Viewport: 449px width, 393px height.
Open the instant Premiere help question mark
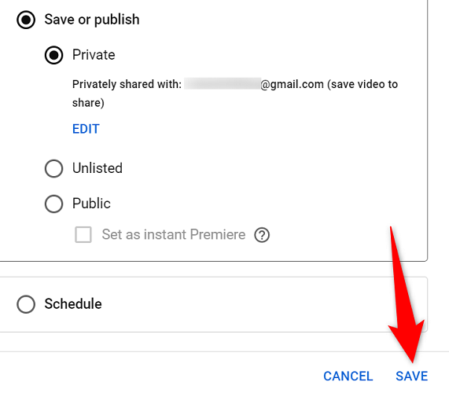click(262, 235)
